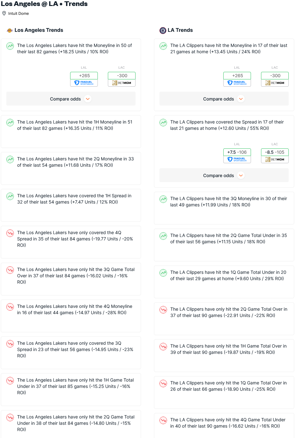
Task: Click the Lakers logo beside Los Angeles Trends
Action: 10,30
